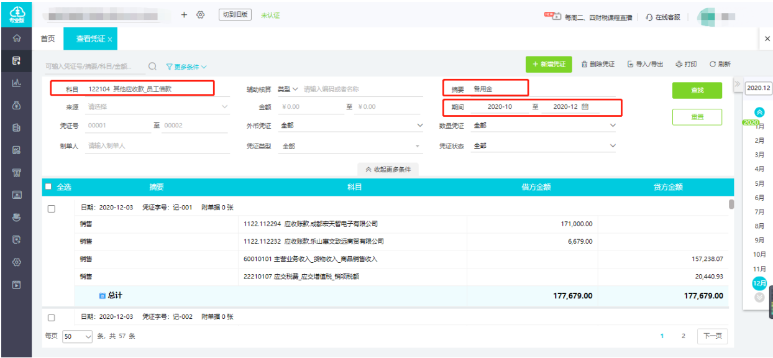Open the per-page count dropdown showing 50

coord(77,336)
